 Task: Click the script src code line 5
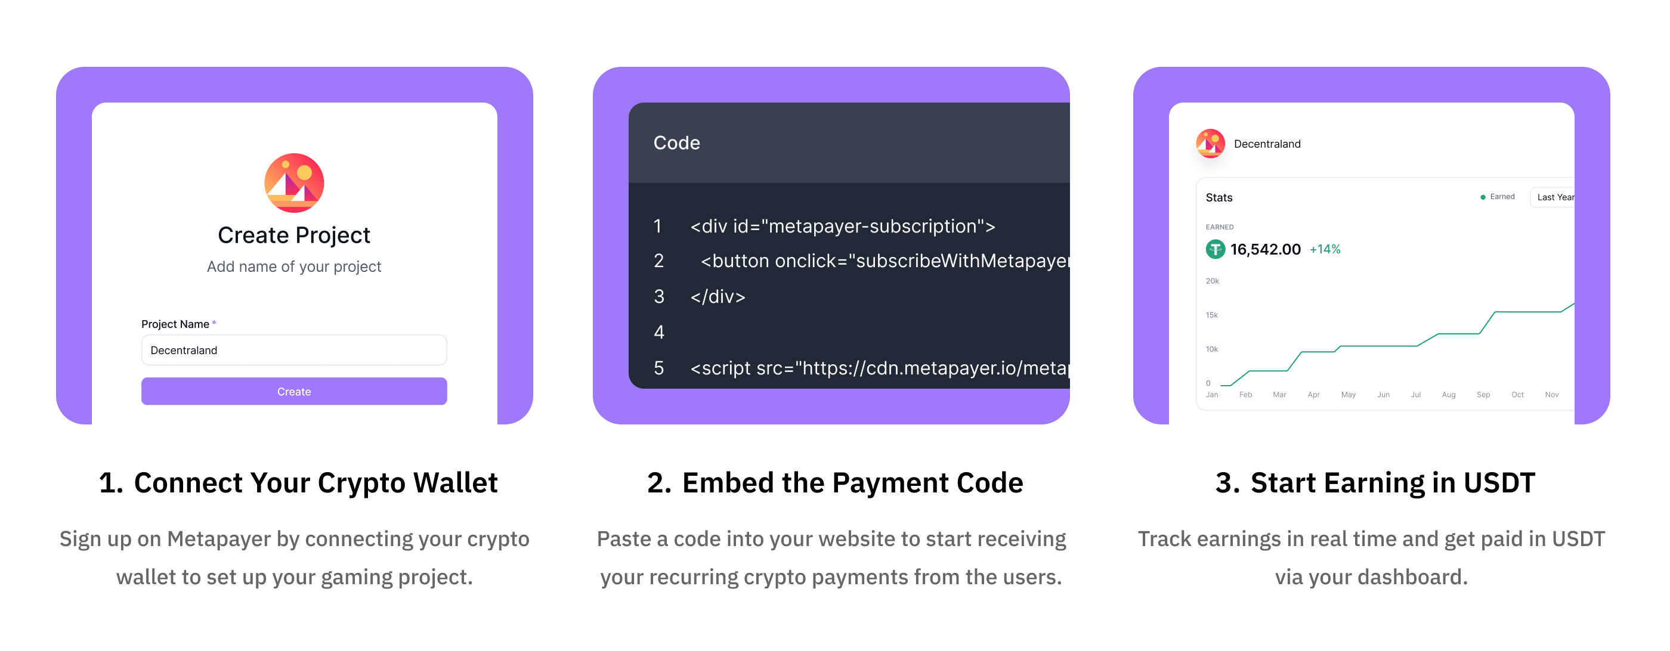tap(879, 368)
